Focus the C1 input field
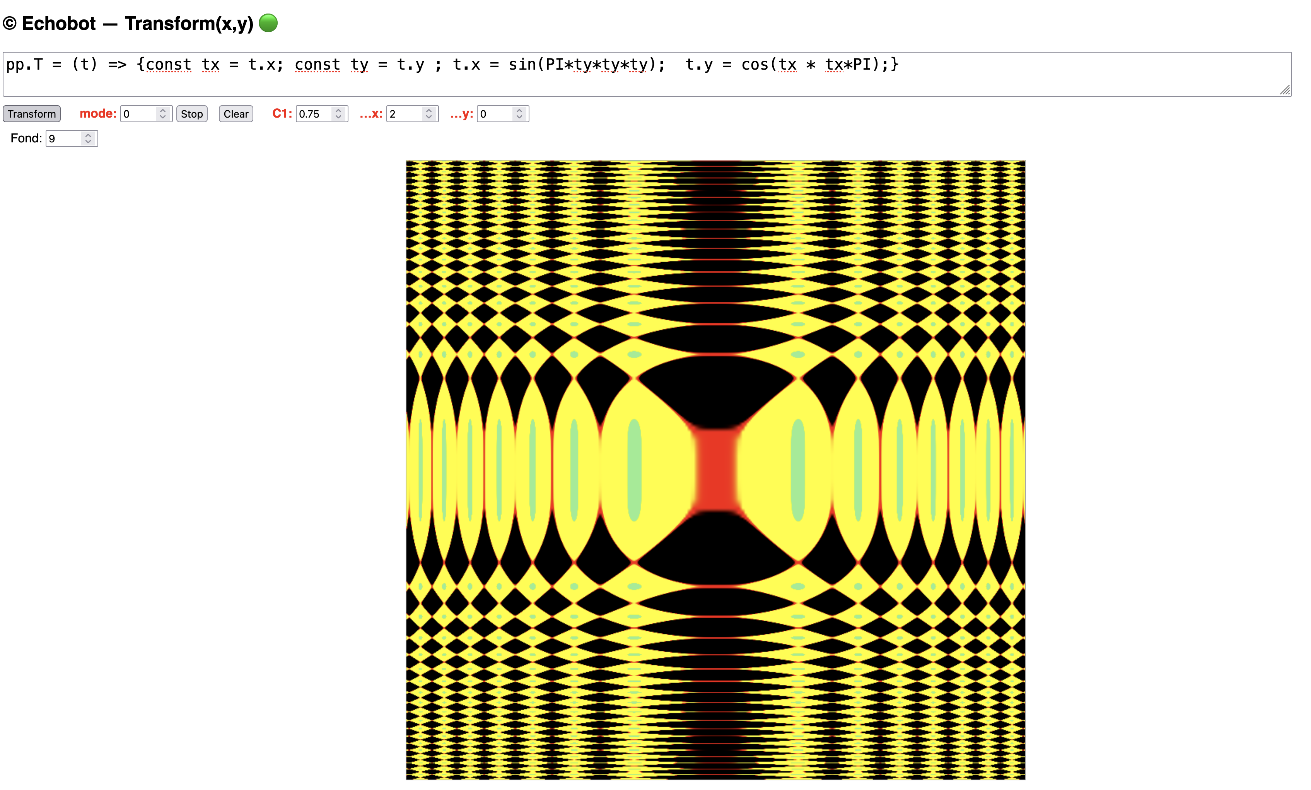Screen dimensions: 1311x790 pos(314,114)
